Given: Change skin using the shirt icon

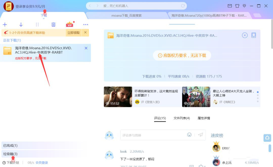Looking at the screenshot, I should (237, 6).
